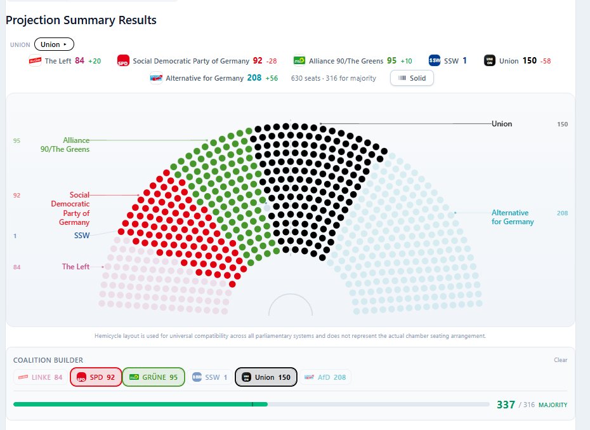
Task: Add SSW 1 chip to coalition
Action: tap(210, 377)
